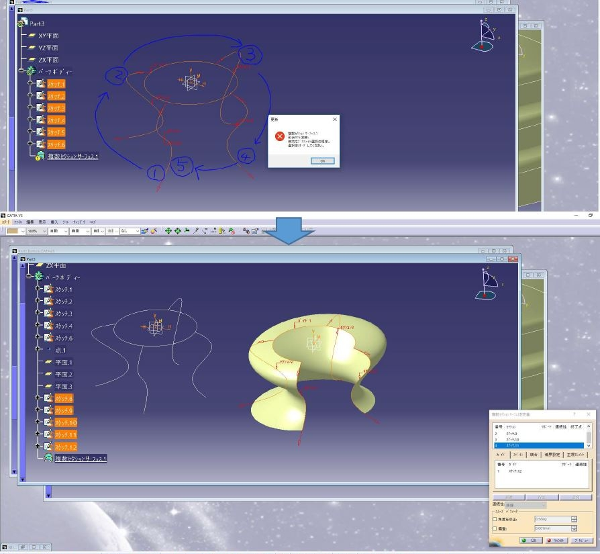Click the yellow measure icon in toolbar
Viewport: 600px width, 554px height.
[222, 231]
